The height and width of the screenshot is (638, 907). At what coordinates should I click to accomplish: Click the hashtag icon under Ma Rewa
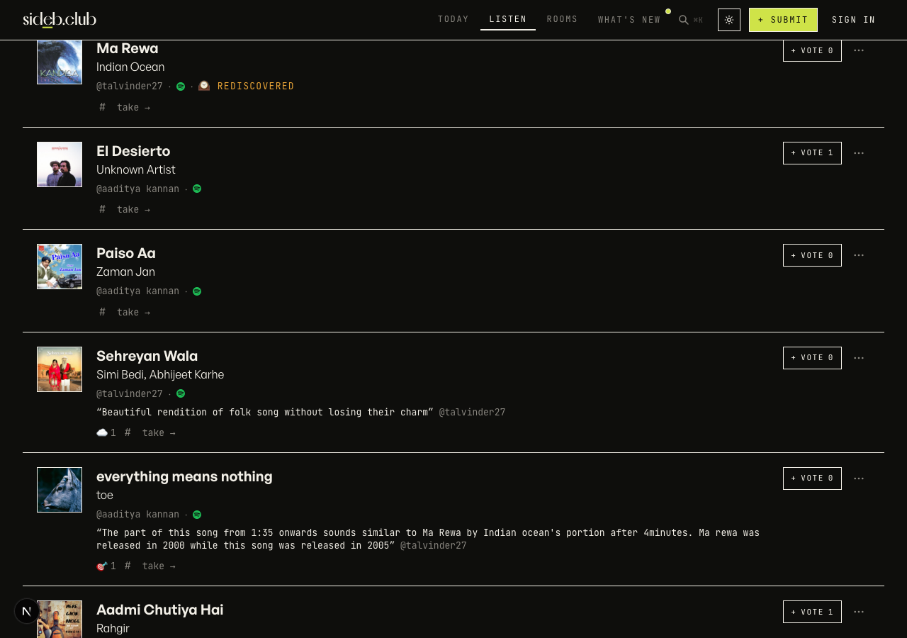(102, 107)
